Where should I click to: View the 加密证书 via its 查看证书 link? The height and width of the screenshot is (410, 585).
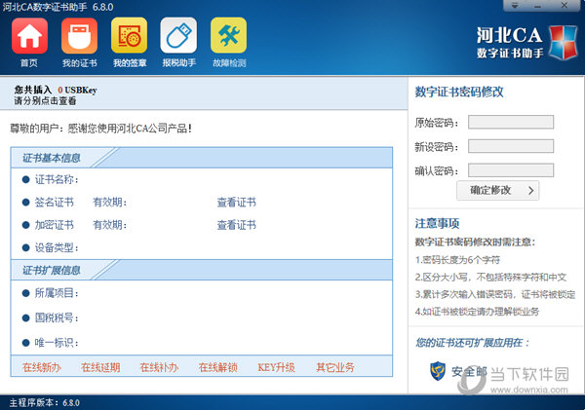[237, 225]
